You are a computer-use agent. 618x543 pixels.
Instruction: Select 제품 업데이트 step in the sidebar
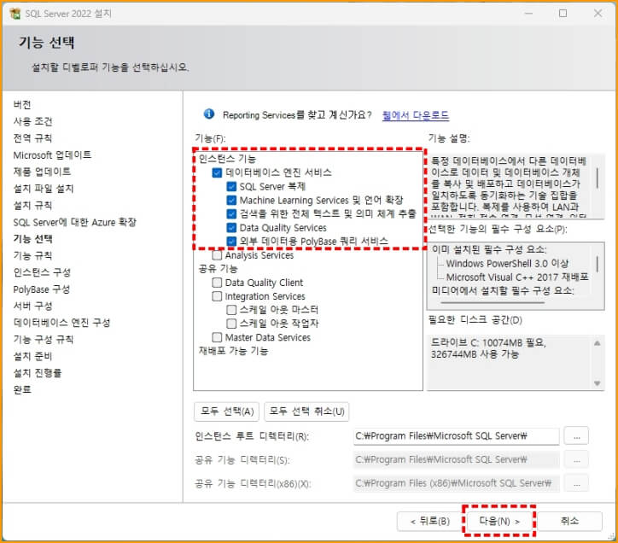point(42,172)
